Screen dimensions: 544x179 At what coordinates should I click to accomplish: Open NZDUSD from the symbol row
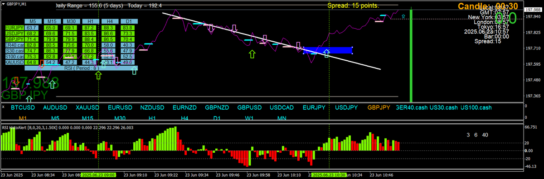(152, 108)
